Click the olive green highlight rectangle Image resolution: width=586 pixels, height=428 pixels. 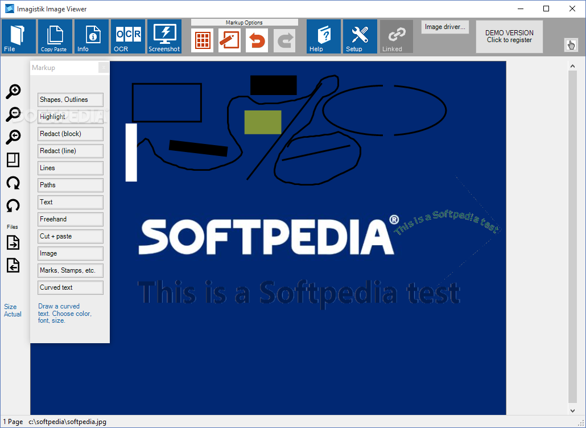[263, 122]
